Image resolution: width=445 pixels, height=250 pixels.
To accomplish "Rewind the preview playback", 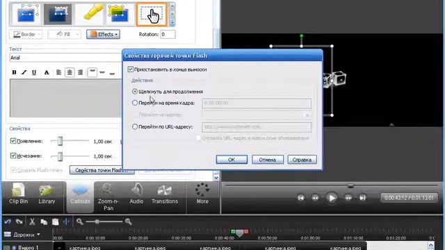I will point(315,198).
